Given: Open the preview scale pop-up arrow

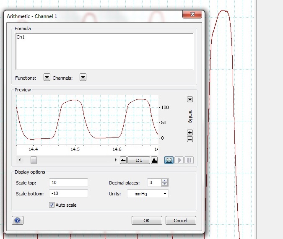Looking at the screenshot, I should coord(190,99).
